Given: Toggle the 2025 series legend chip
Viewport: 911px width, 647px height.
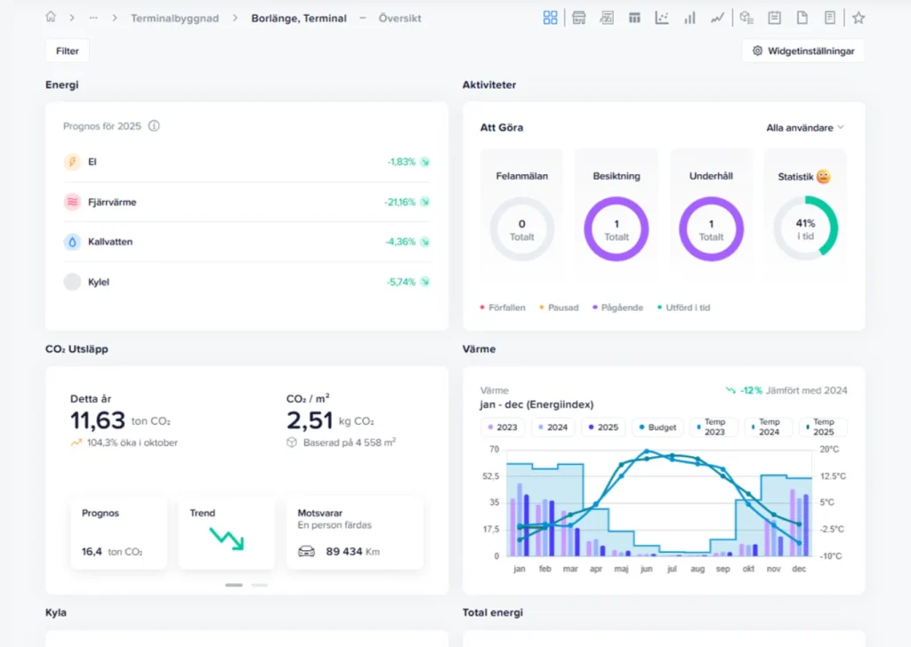Looking at the screenshot, I should (x=602, y=427).
